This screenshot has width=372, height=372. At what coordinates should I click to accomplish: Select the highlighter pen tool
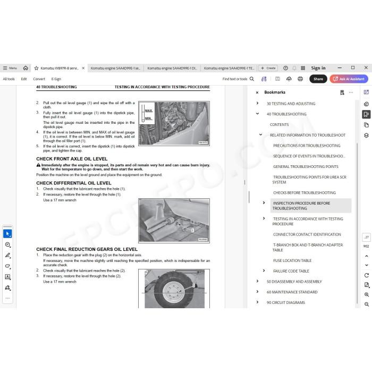7,256
